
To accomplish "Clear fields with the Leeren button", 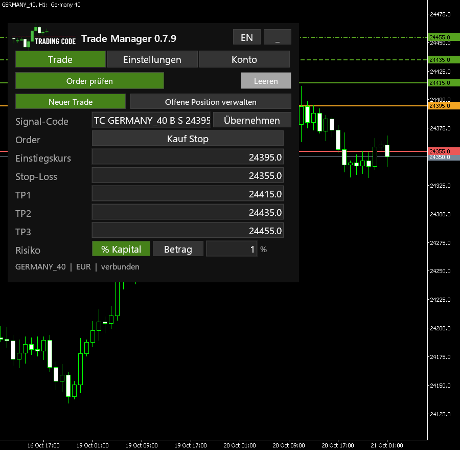I will (x=266, y=81).
